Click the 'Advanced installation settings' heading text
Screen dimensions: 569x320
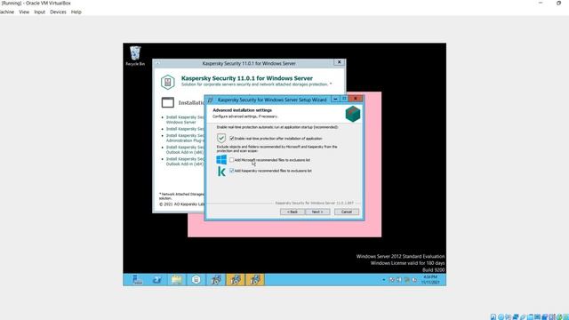click(x=242, y=110)
